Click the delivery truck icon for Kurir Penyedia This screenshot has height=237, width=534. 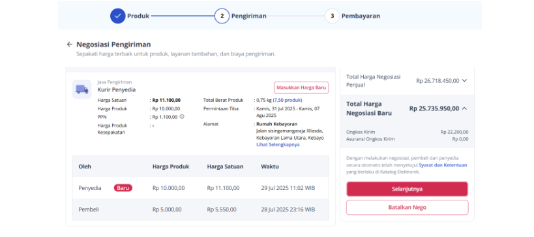coord(82,89)
